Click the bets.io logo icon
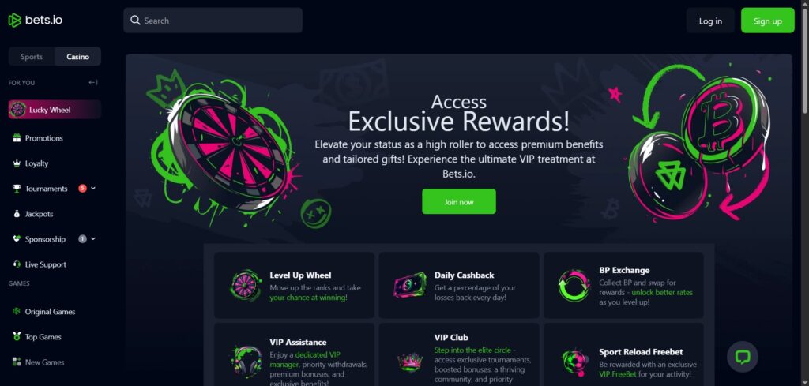 coord(14,20)
